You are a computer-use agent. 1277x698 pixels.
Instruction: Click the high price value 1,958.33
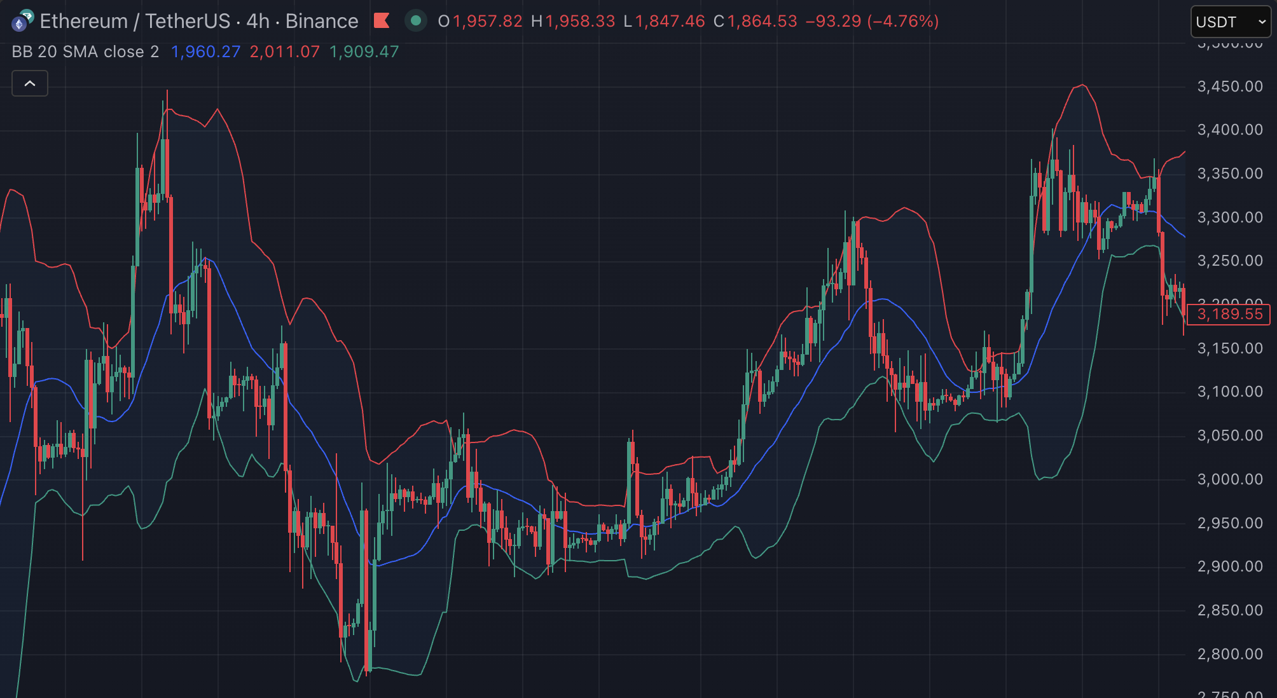click(580, 21)
